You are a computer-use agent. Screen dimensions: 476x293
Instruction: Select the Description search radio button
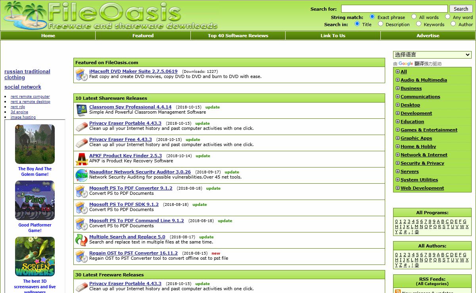click(x=381, y=24)
